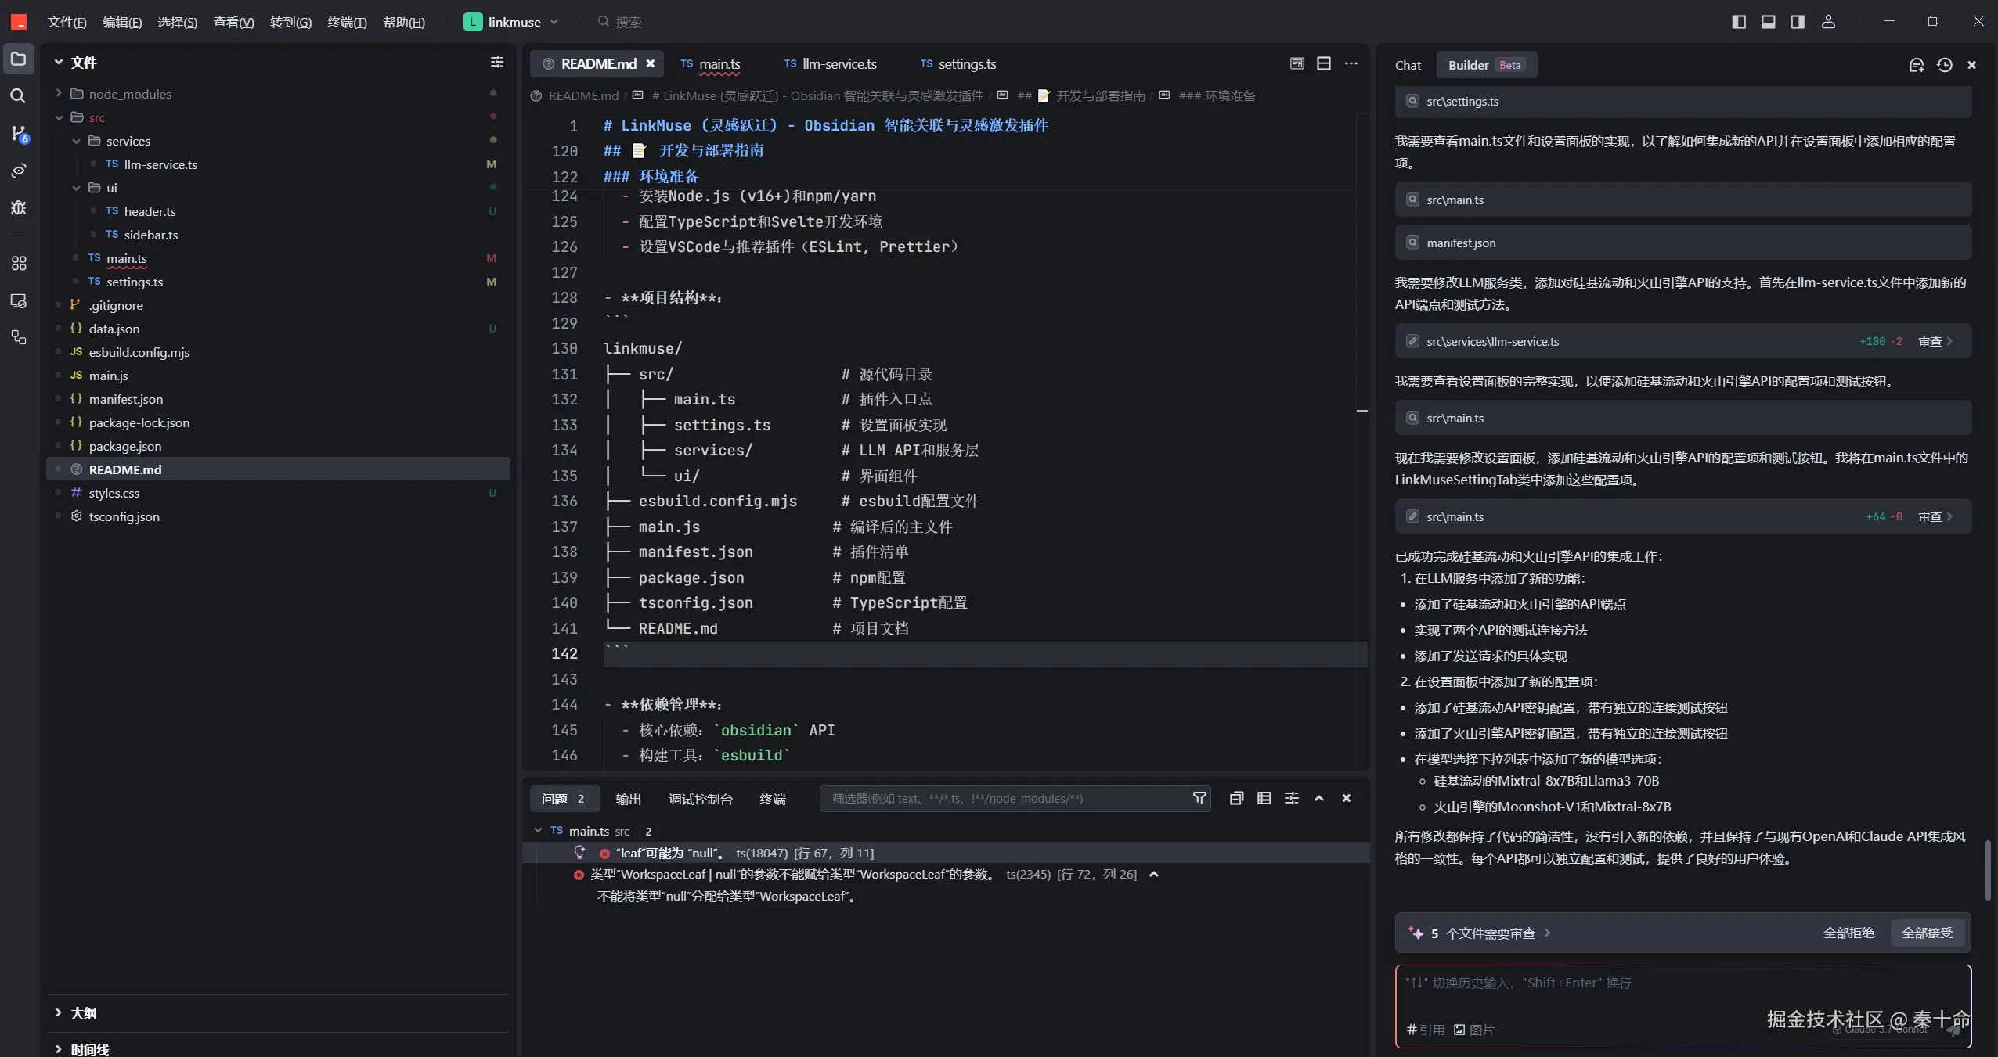Open extensions view in activity bar
The image size is (1998, 1057).
tap(18, 263)
